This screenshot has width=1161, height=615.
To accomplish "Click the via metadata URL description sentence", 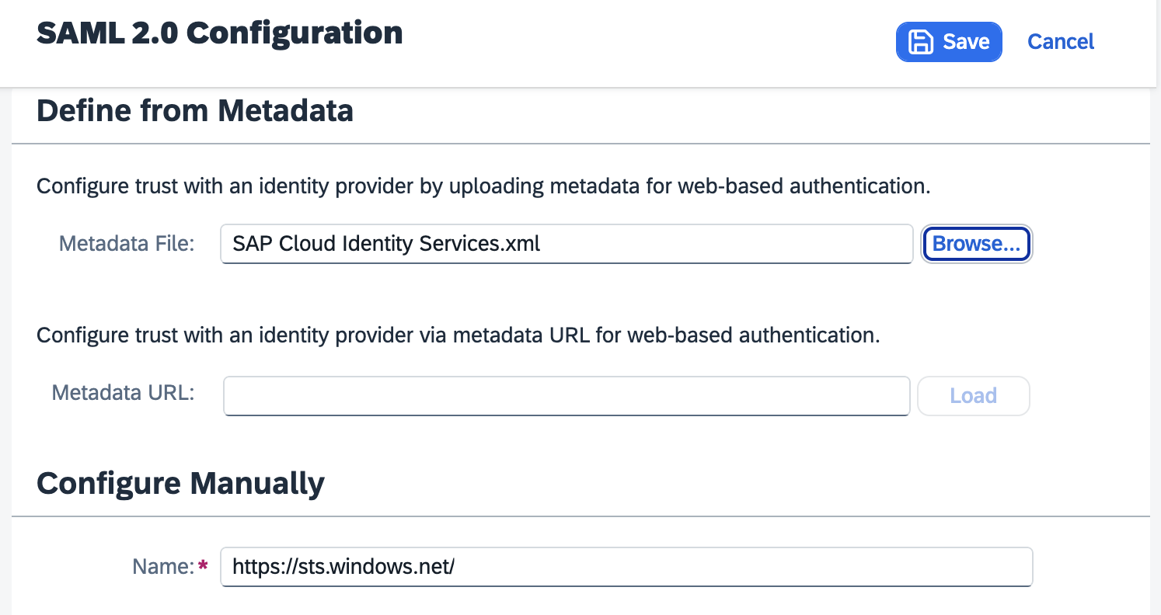I will click(457, 335).
